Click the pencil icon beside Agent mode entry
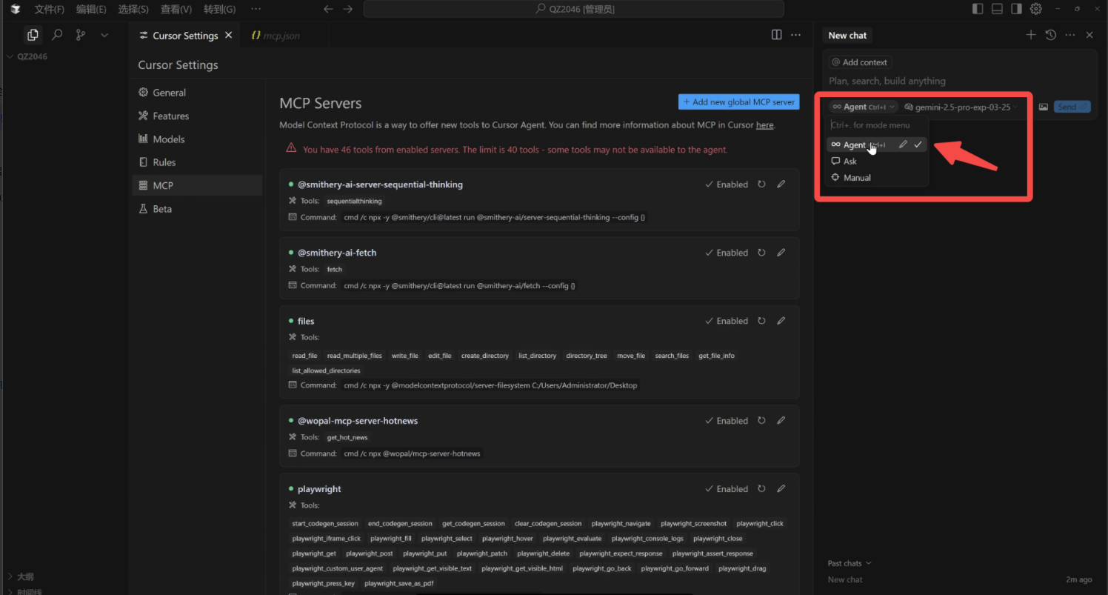The width and height of the screenshot is (1108, 595). point(902,144)
